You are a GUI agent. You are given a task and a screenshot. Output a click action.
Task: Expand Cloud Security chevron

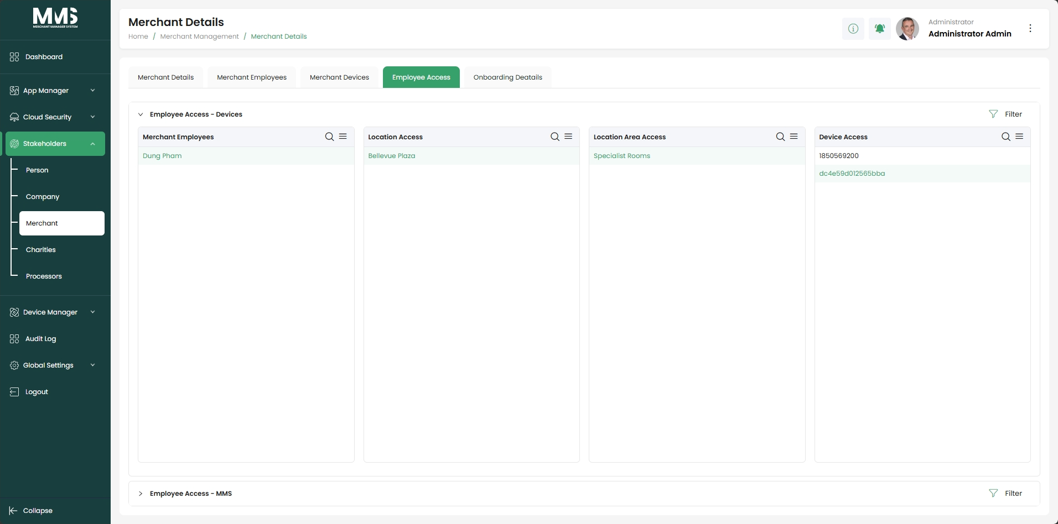click(x=92, y=117)
